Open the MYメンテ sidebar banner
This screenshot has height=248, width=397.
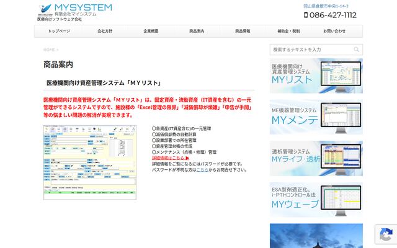(316, 117)
